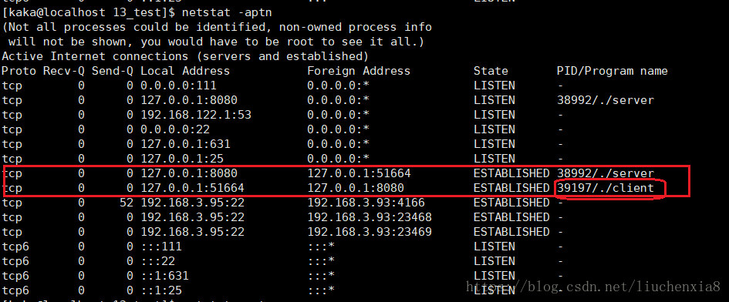The image size is (729, 302).
Task: Click the ESTABLISHED row's '38992/./server' entry
Action: tap(606, 173)
